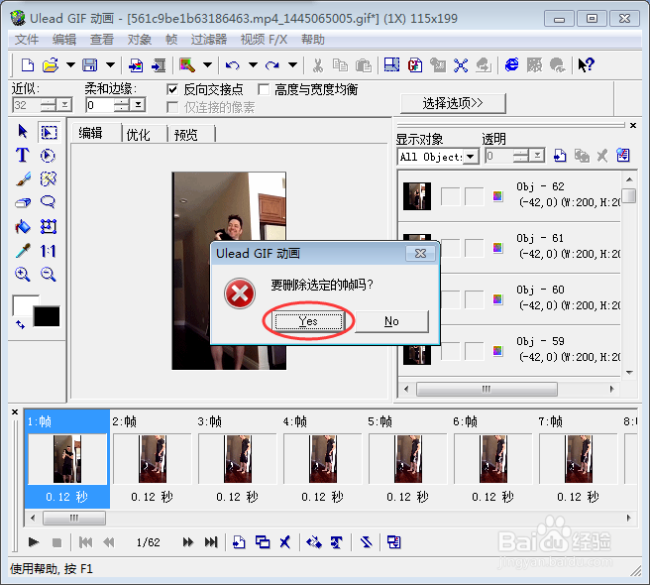The image size is (650, 585).
Task: Switch to the 预览 tab
Action: [185, 134]
